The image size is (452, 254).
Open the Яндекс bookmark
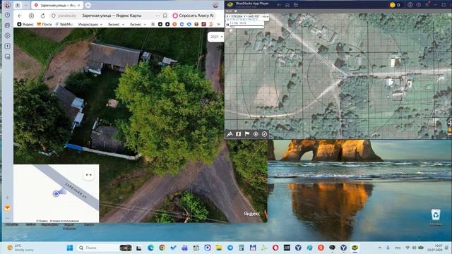coord(25,25)
